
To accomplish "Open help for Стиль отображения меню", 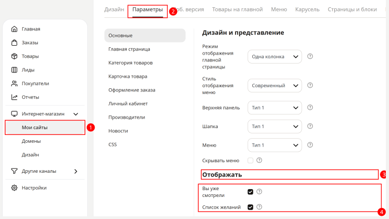I will click(310, 85).
